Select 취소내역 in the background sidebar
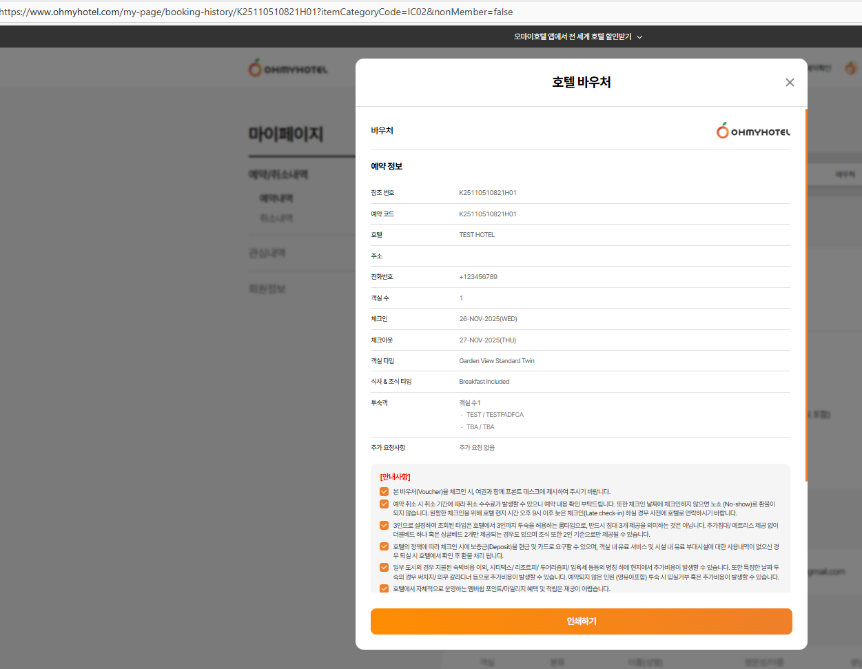862x669 pixels. coord(276,218)
